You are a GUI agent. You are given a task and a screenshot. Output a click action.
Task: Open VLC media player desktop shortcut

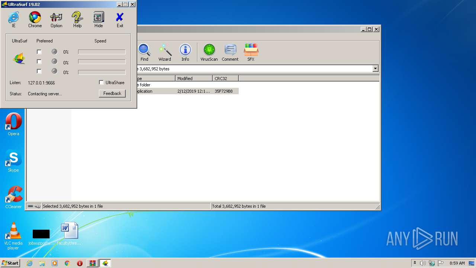[13, 236]
